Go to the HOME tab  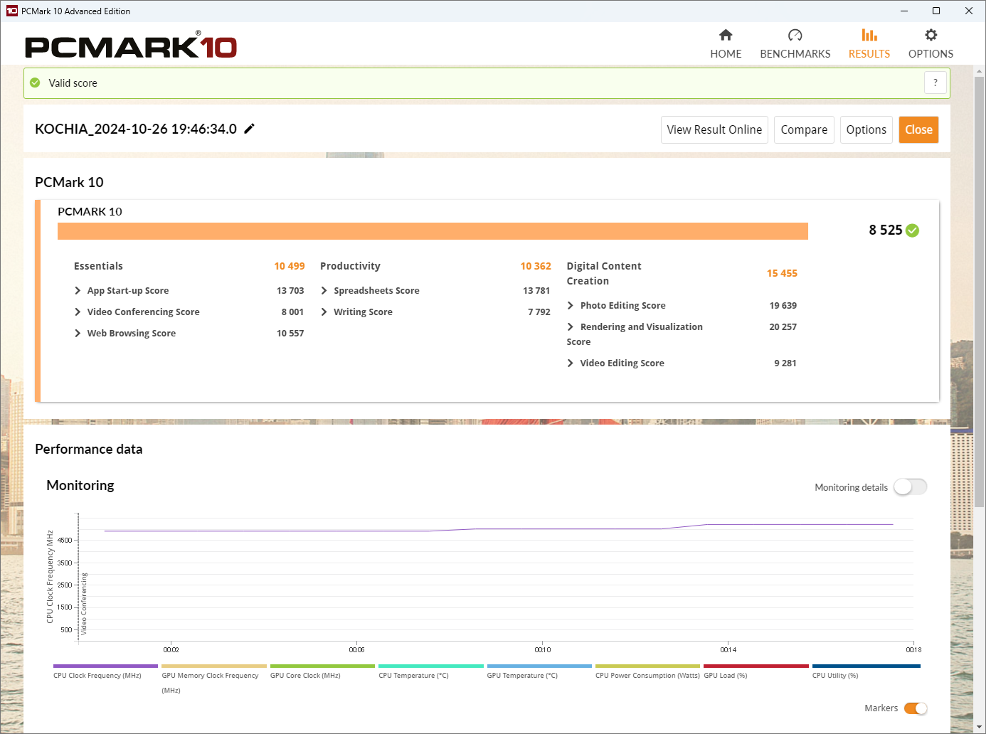pos(726,44)
